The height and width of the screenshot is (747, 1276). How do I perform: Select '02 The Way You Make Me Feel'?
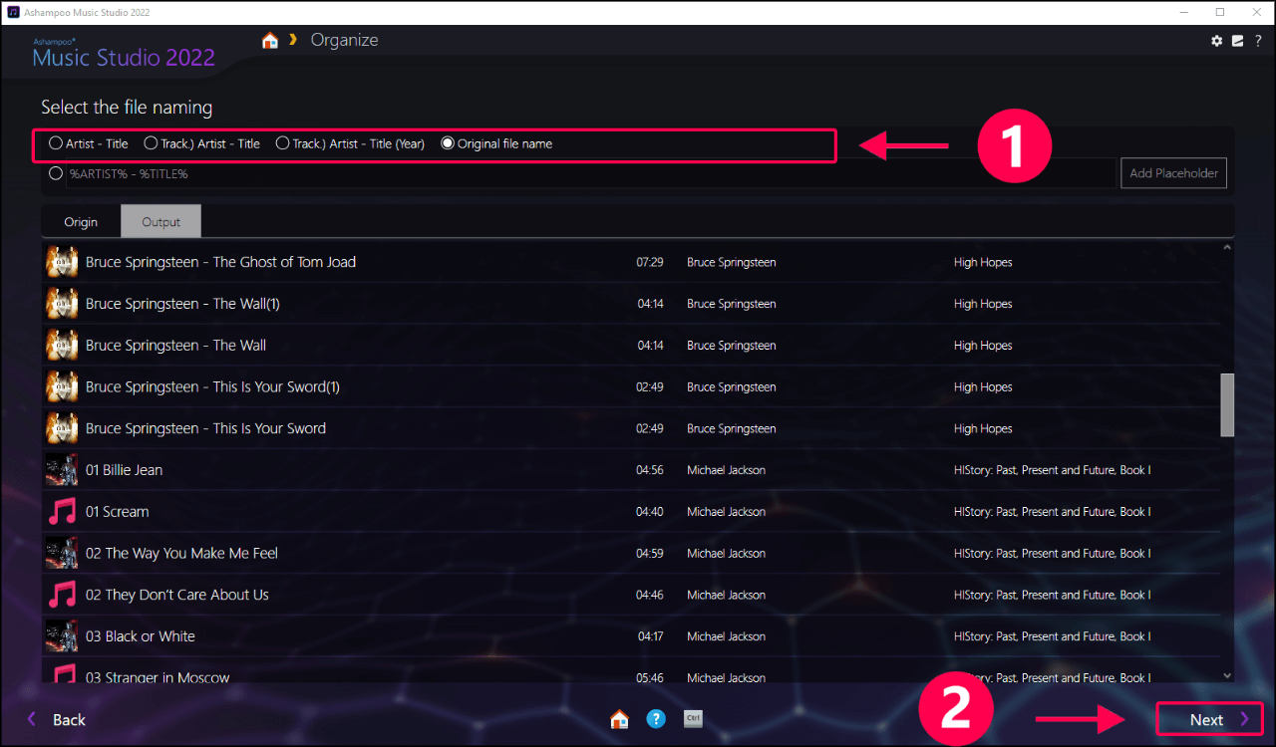pos(630,553)
